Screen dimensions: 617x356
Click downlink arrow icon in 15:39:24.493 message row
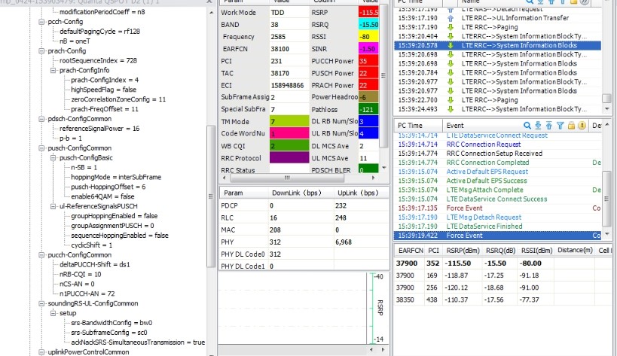451,109
